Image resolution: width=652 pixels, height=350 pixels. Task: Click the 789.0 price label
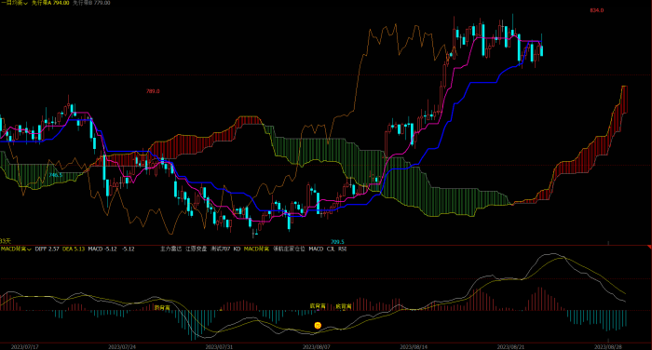[x=153, y=91]
